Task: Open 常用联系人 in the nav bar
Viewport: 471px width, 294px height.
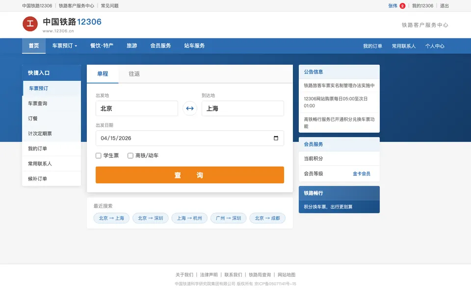Action: click(x=404, y=46)
